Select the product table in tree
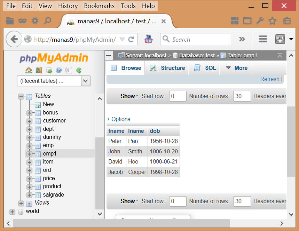 [x=52, y=186]
